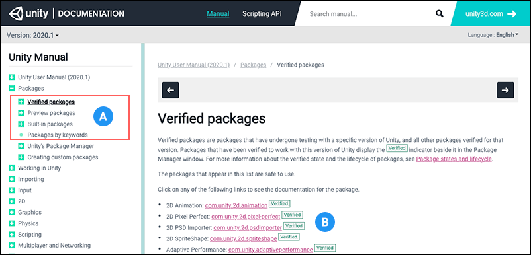The height and width of the screenshot is (255, 531).
Task: Expand Unity User Manual (2020.1) tree node
Action: point(12,77)
